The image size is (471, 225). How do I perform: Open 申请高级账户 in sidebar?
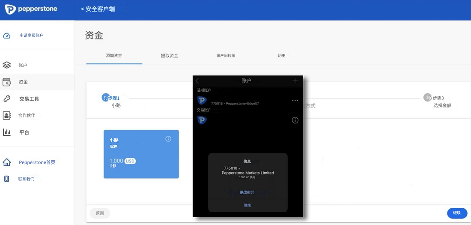[x=32, y=36]
